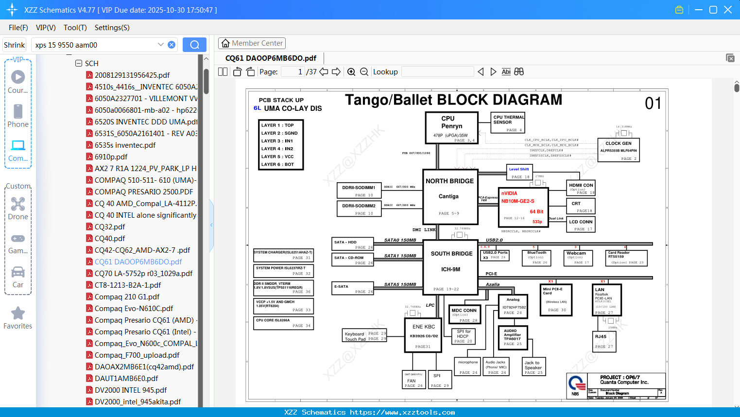Close the document tab panel icon
The width and height of the screenshot is (740, 417).
point(730,58)
